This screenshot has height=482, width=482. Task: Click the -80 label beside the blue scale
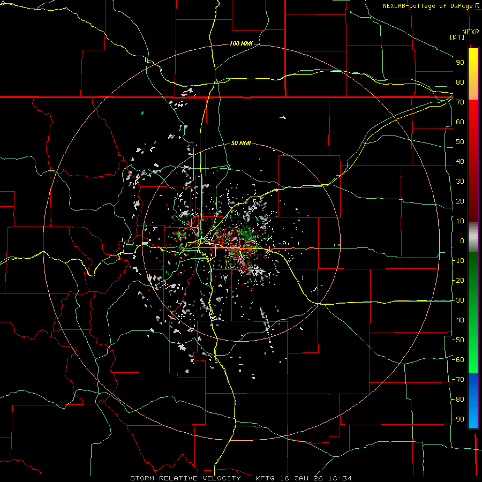(x=458, y=400)
